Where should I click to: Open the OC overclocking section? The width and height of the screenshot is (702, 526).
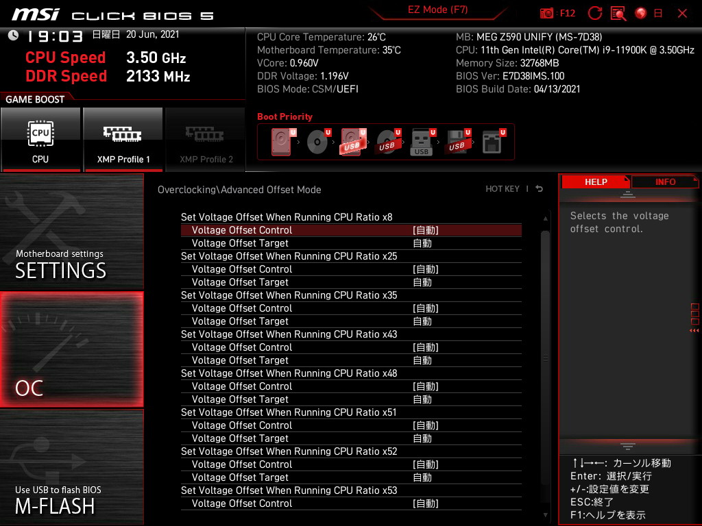click(72, 350)
